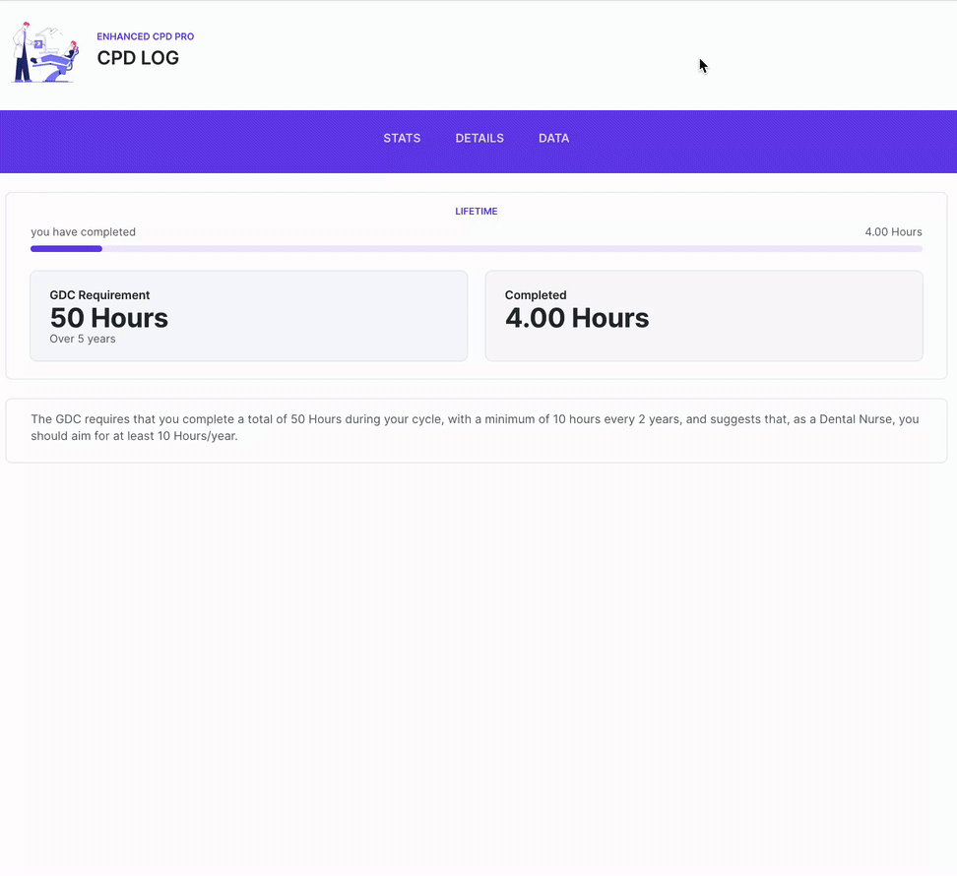Click the dental chair logo illustration
Screen dimensions: 957x876
coord(44,53)
